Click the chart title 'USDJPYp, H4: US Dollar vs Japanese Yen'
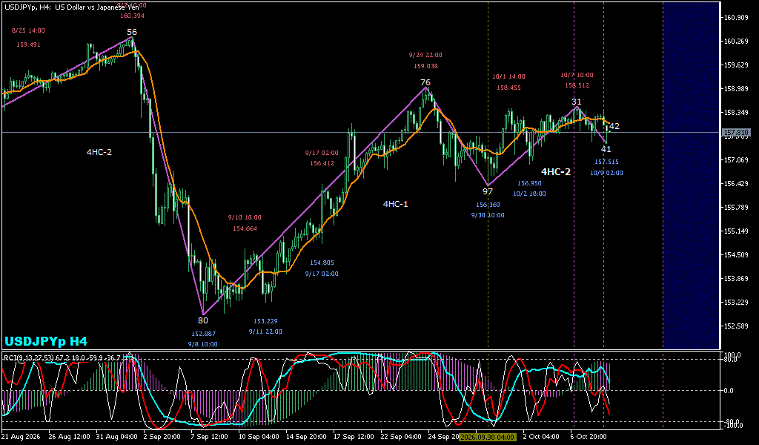The width and height of the screenshot is (759, 445). [x=71, y=7]
